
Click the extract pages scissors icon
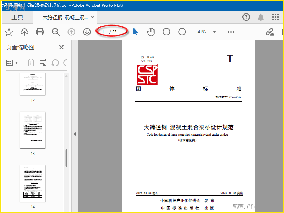coord(43,63)
